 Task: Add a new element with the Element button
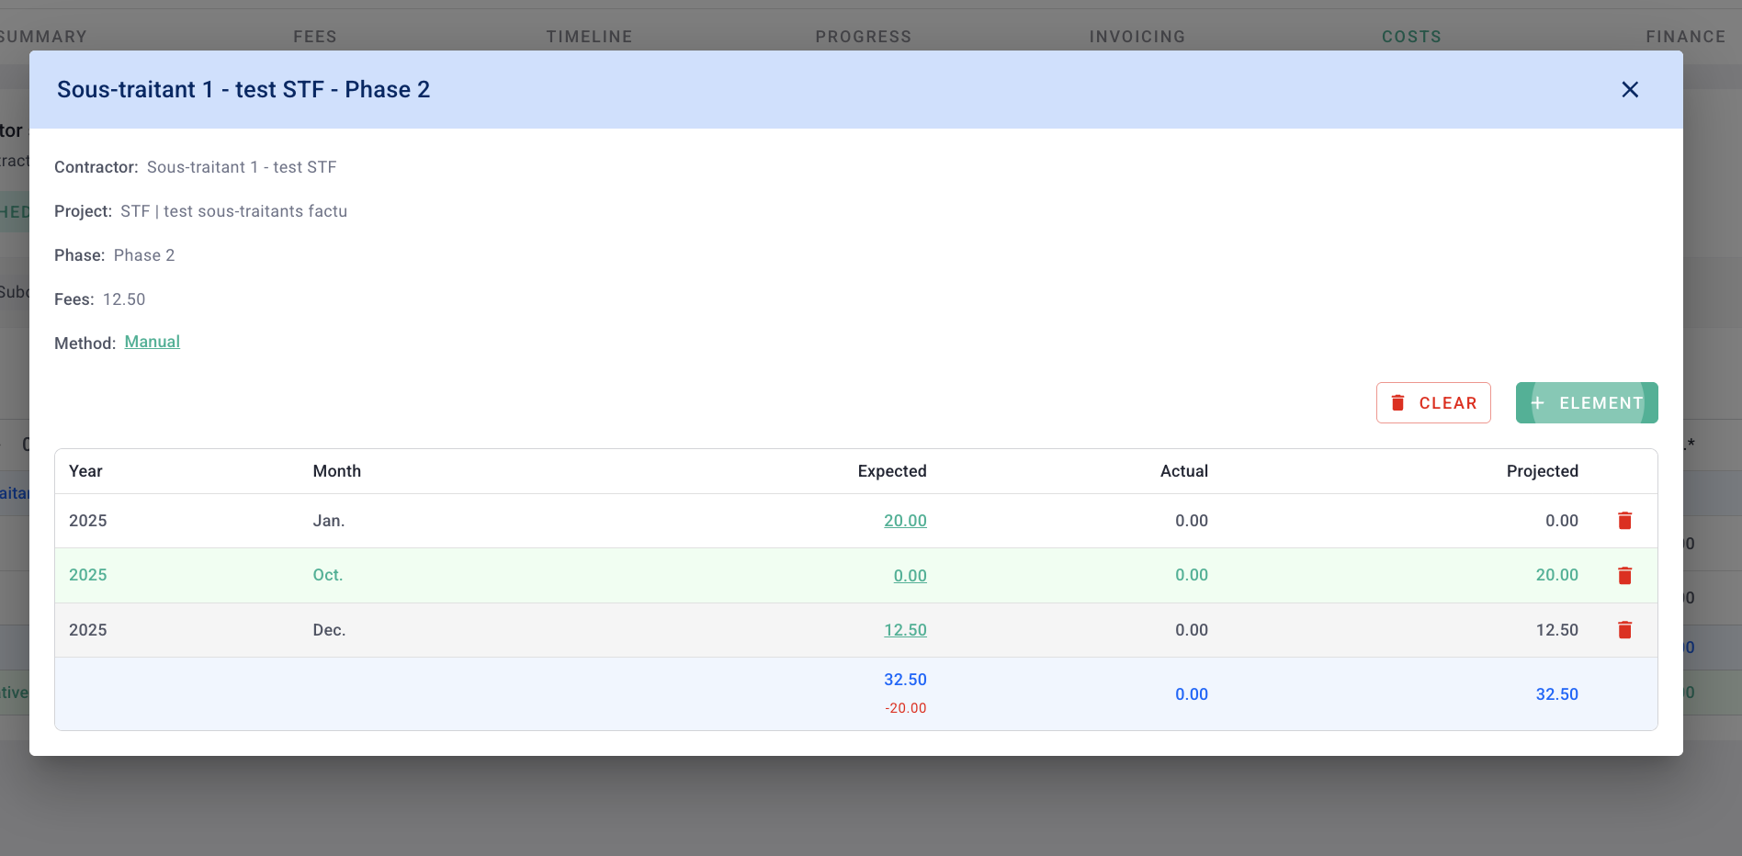click(1587, 403)
